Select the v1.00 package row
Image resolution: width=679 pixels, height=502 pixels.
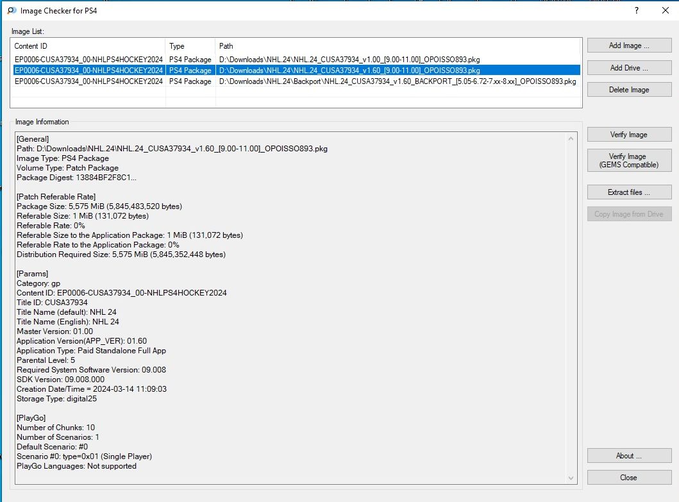(x=296, y=60)
